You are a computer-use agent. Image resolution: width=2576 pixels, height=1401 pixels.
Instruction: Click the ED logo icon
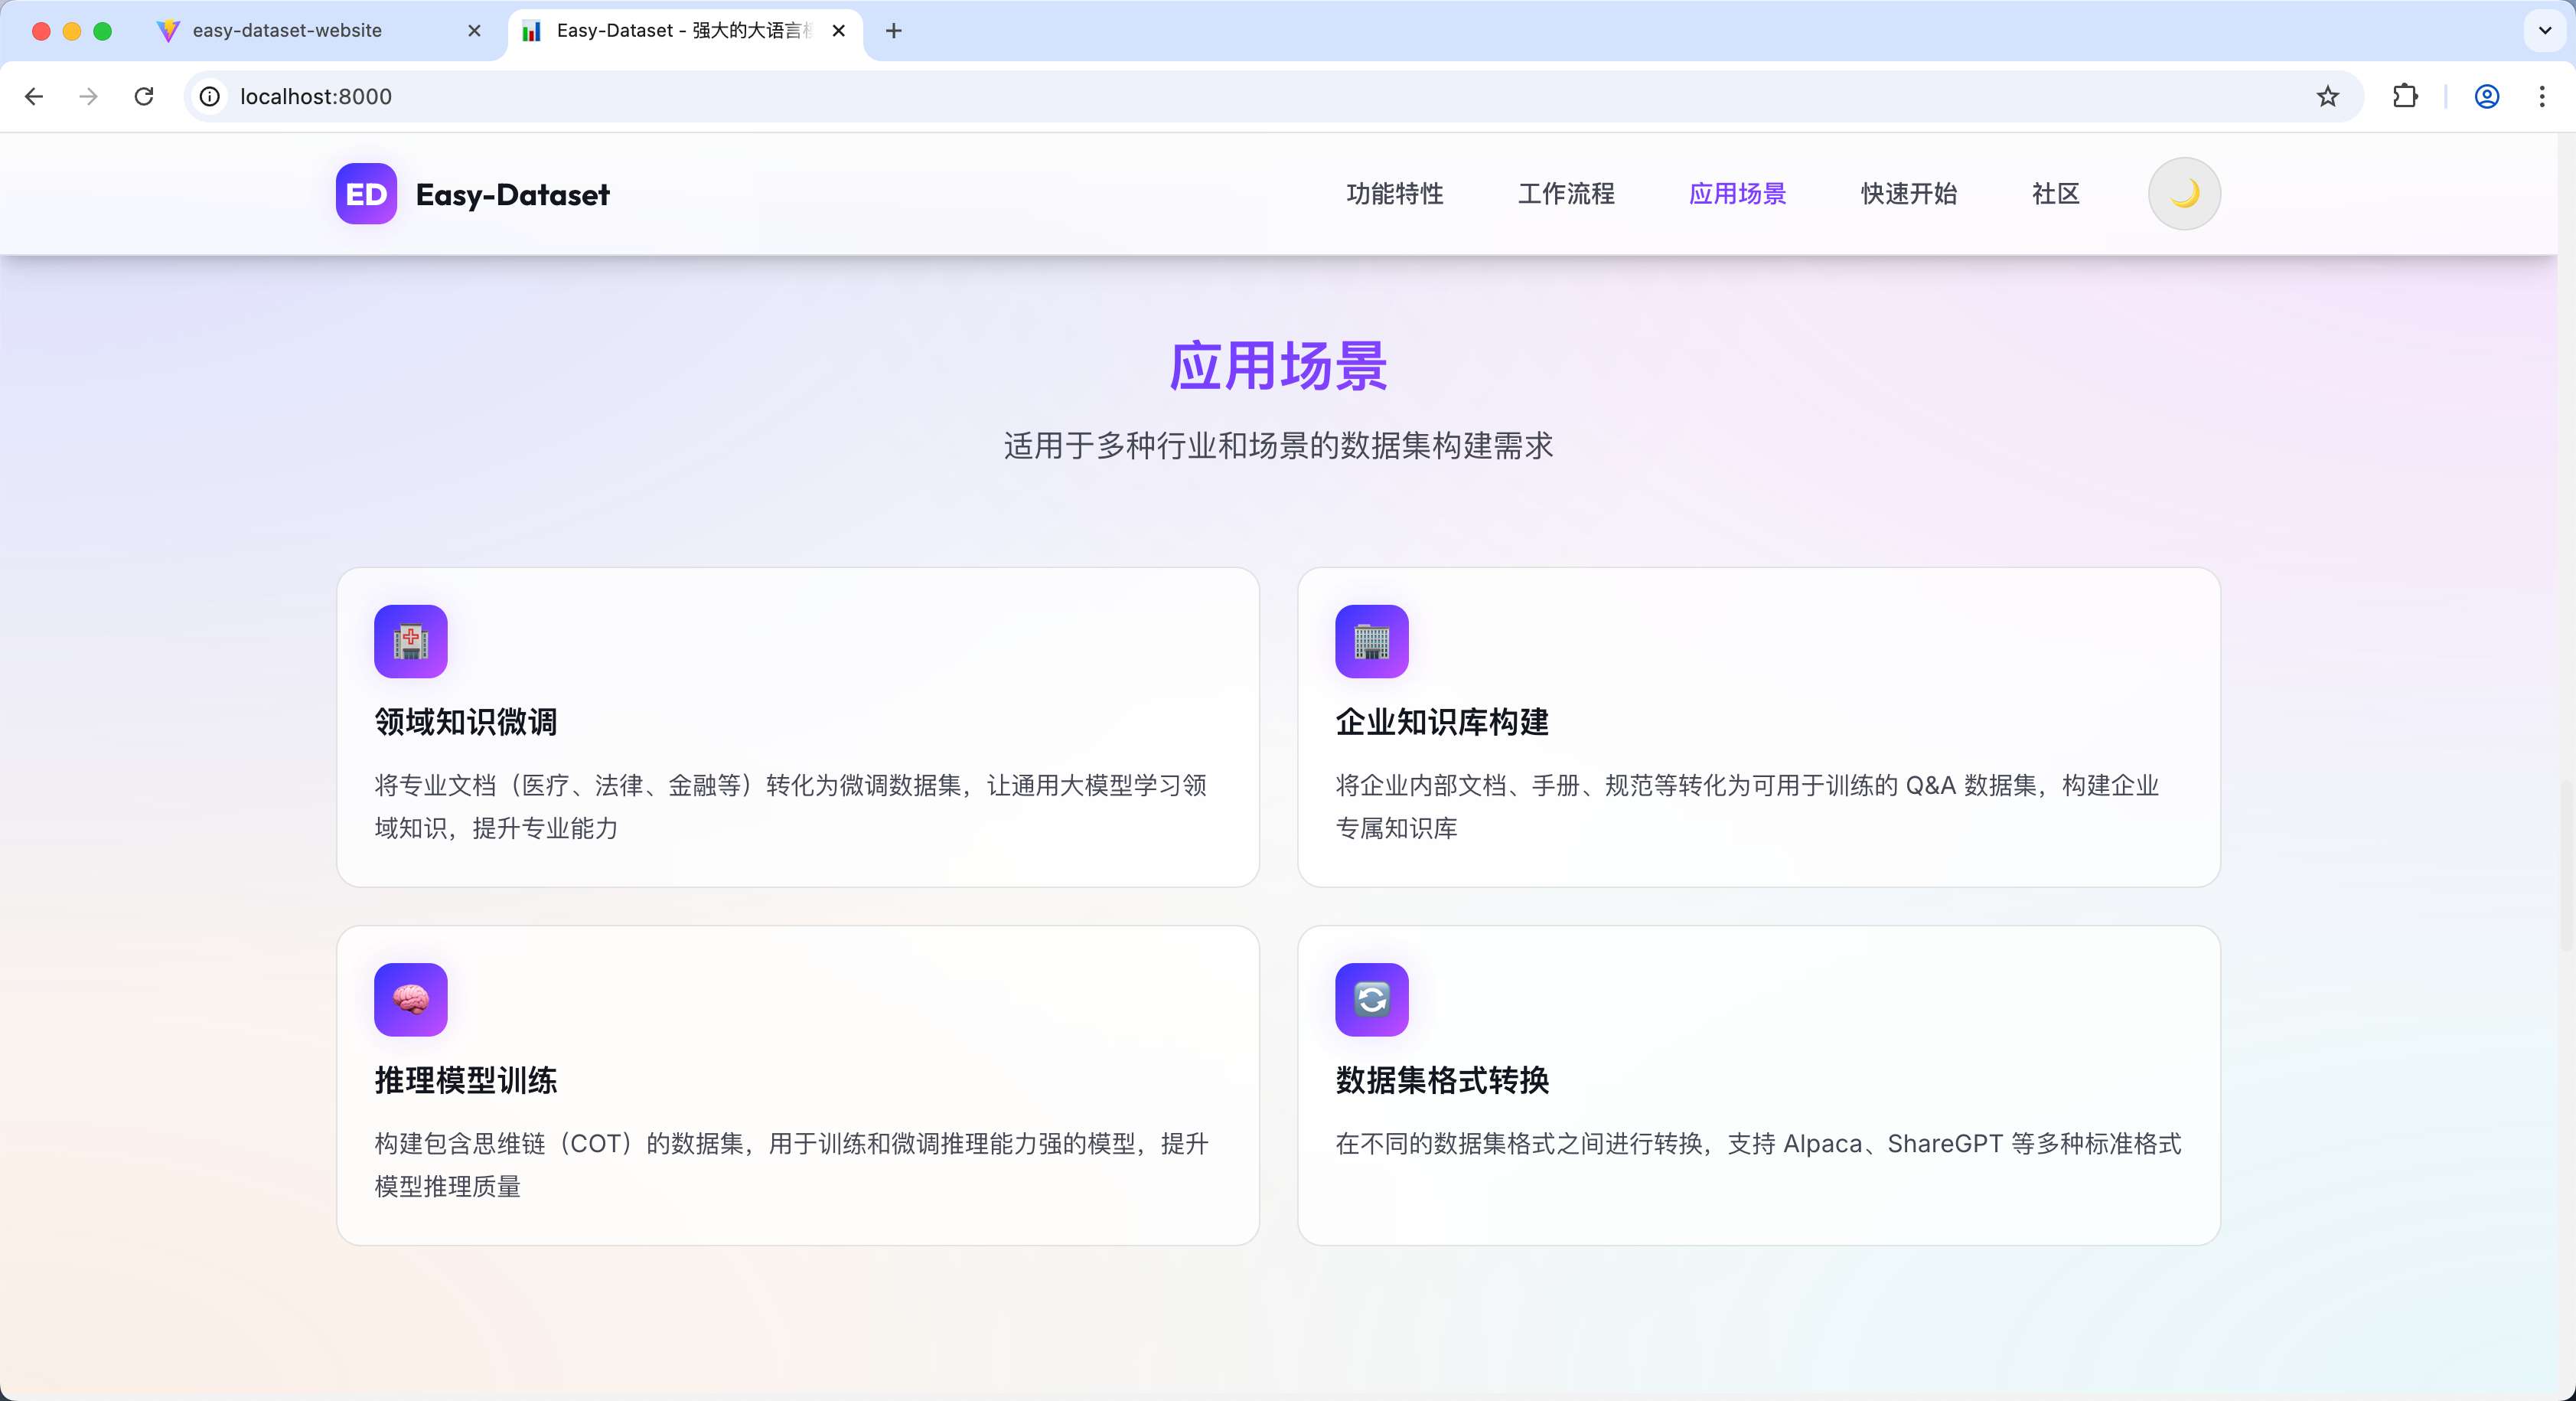pyautogui.click(x=366, y=194)
